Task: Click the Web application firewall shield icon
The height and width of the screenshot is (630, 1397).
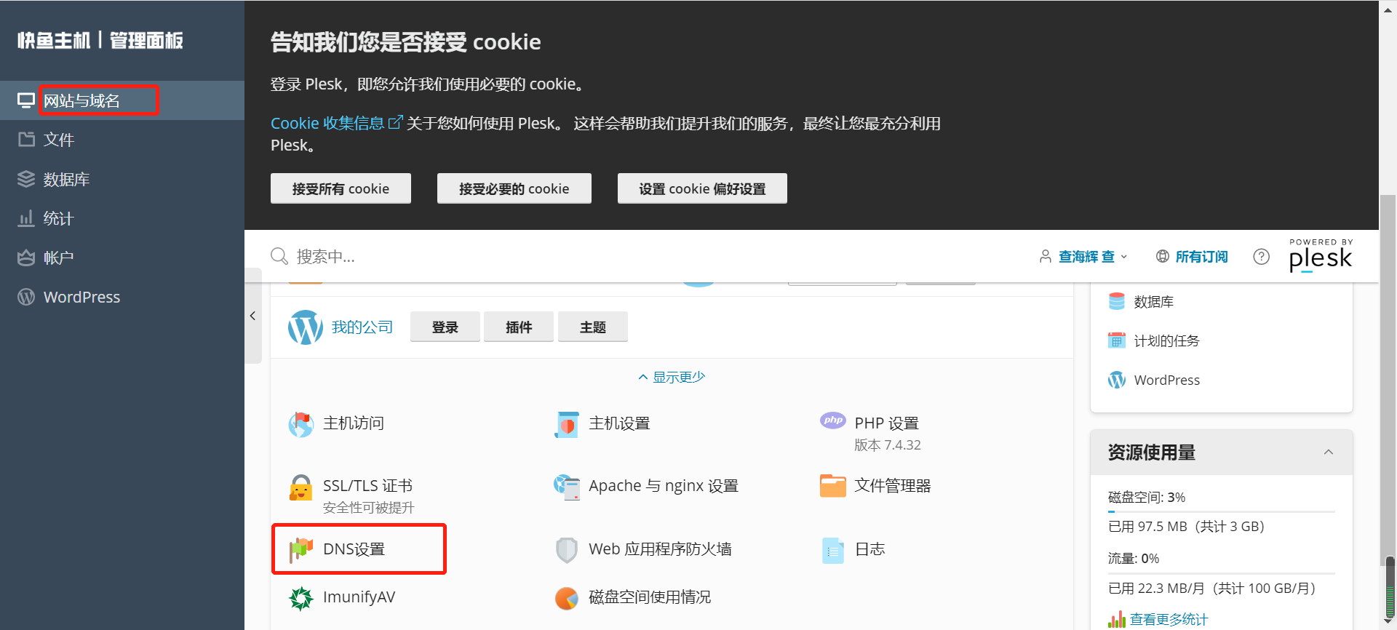Action: point(566,549)
